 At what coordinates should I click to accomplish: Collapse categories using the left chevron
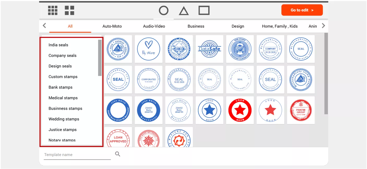click(x=44, y=26)
